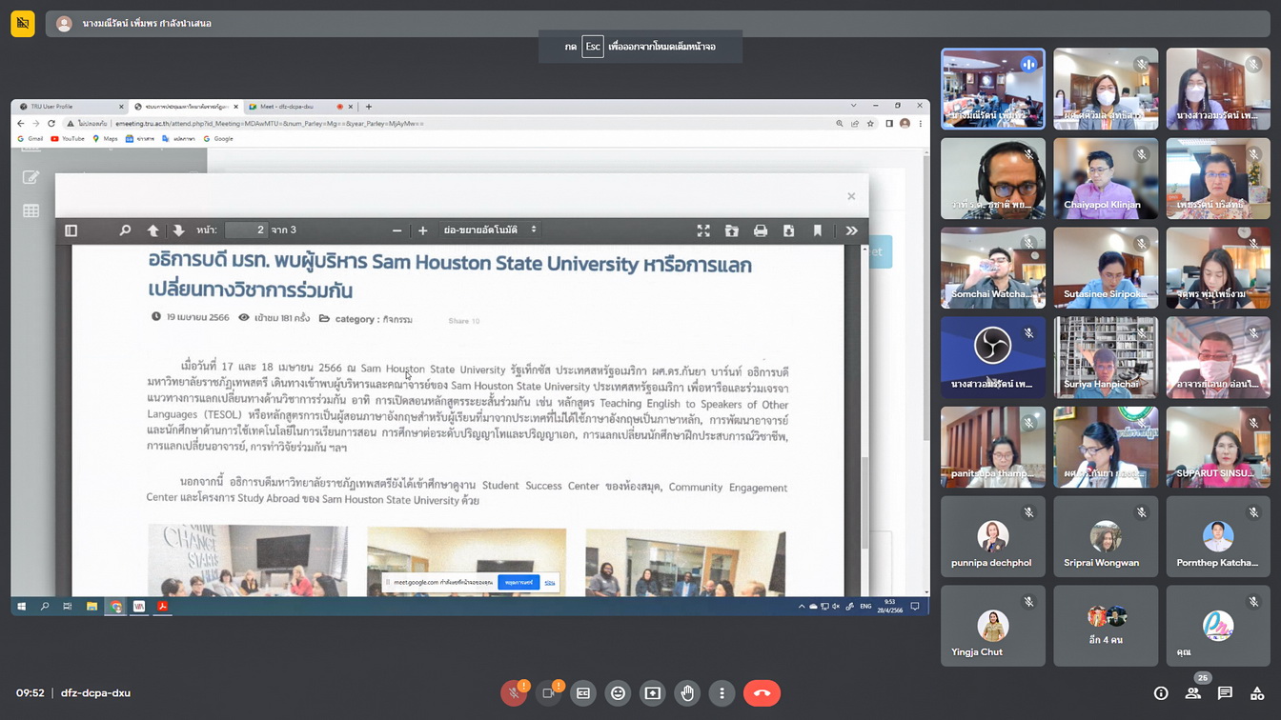Image resolution: width=1281 pixels, height=720 pixels.
Task: Expand the PDF tools double-chevron menu
Action: click(851, 230)
